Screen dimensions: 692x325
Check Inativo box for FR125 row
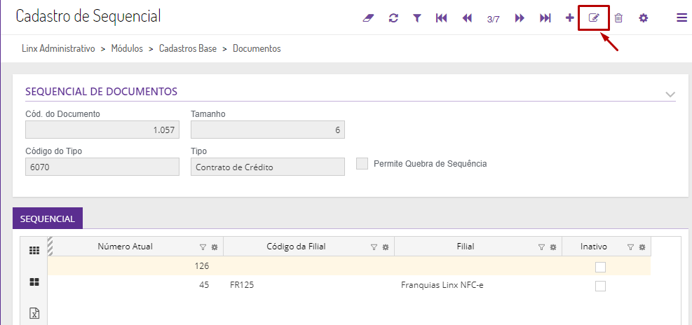click(600, 286)
